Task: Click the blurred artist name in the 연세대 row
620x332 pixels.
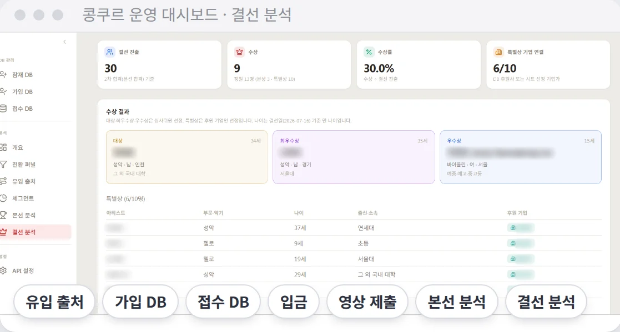Action: tap(115, 228)
